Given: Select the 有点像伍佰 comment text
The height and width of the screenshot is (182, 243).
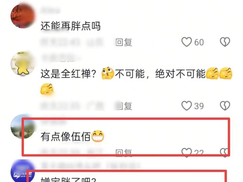Looking at the screenshot, I should (x=65, y=136).
